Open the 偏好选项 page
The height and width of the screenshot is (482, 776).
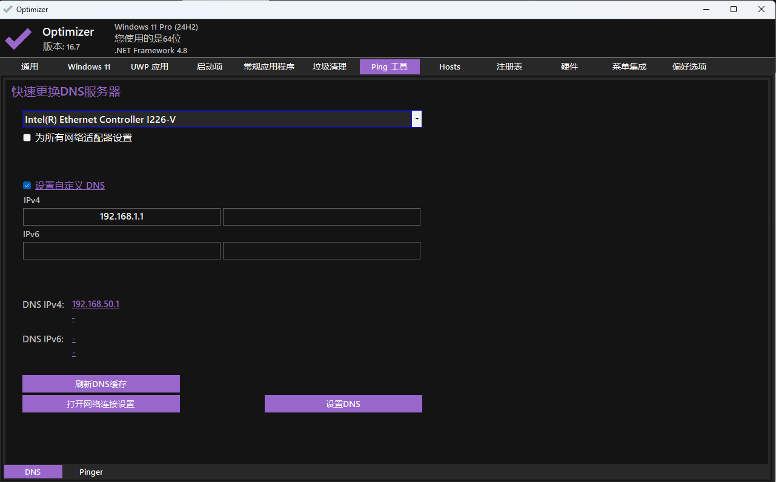tap(689, 67)
